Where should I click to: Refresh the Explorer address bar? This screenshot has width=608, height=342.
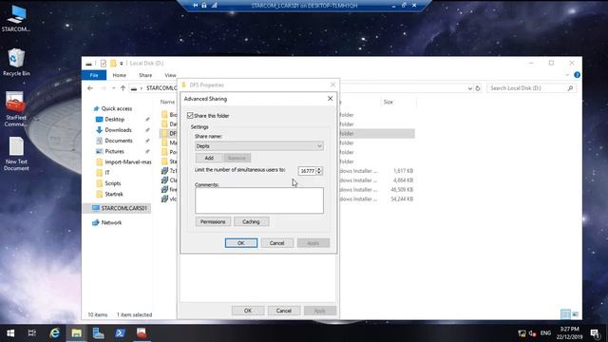click(x=478, y=88)
